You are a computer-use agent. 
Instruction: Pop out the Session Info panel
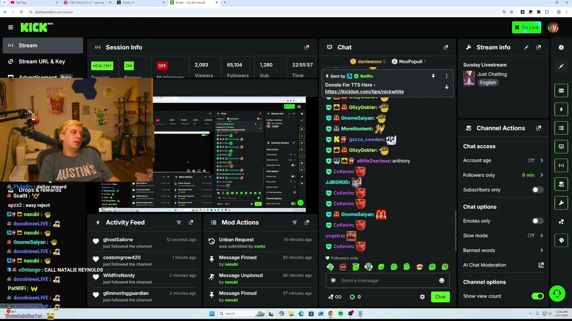point(307,47)
